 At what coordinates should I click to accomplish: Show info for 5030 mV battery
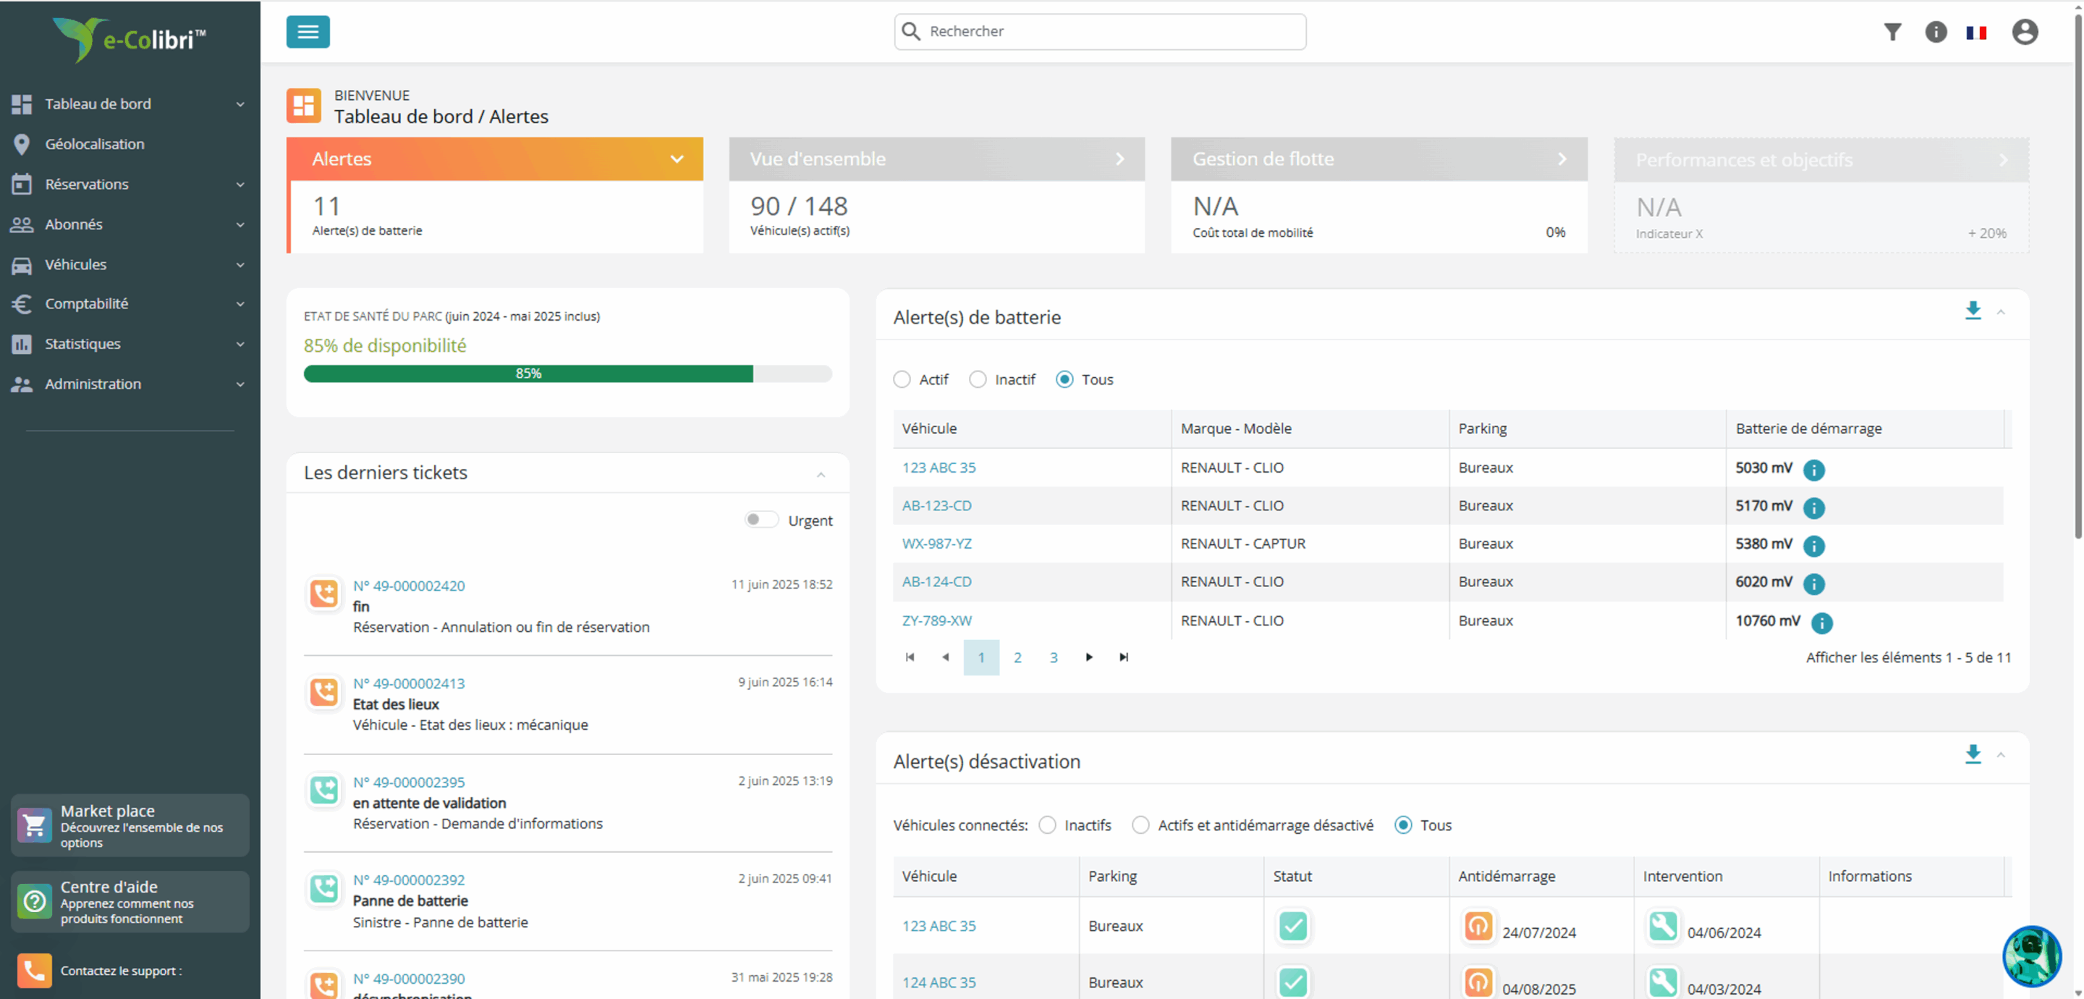[x=1814, y=470]
